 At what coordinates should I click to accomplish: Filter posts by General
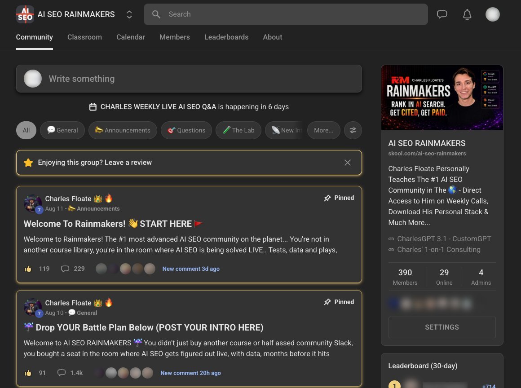(x=62, y=130)
